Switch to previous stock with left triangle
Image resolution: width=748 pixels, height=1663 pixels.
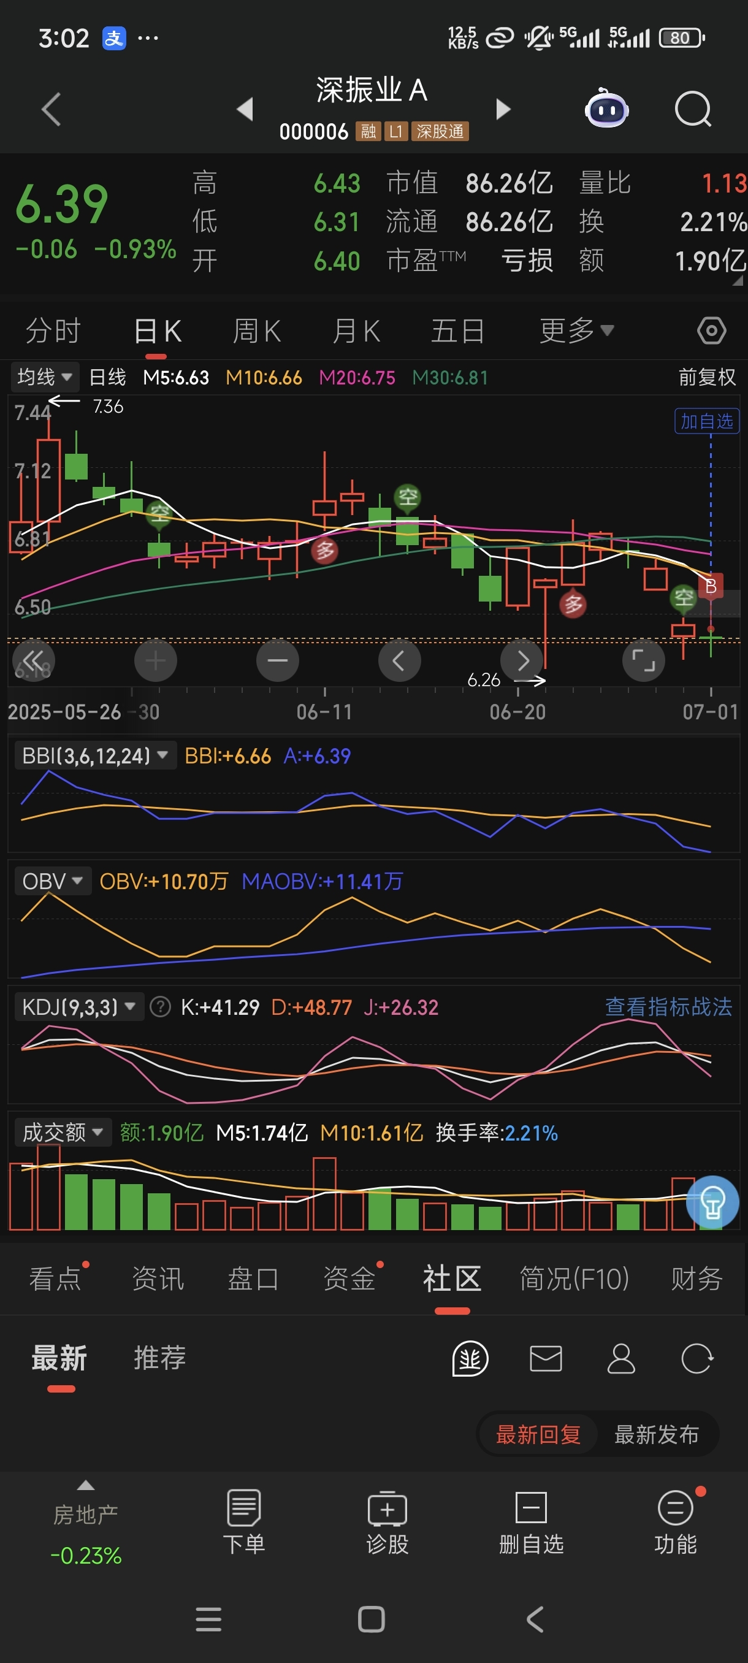[x=245, y=109]
